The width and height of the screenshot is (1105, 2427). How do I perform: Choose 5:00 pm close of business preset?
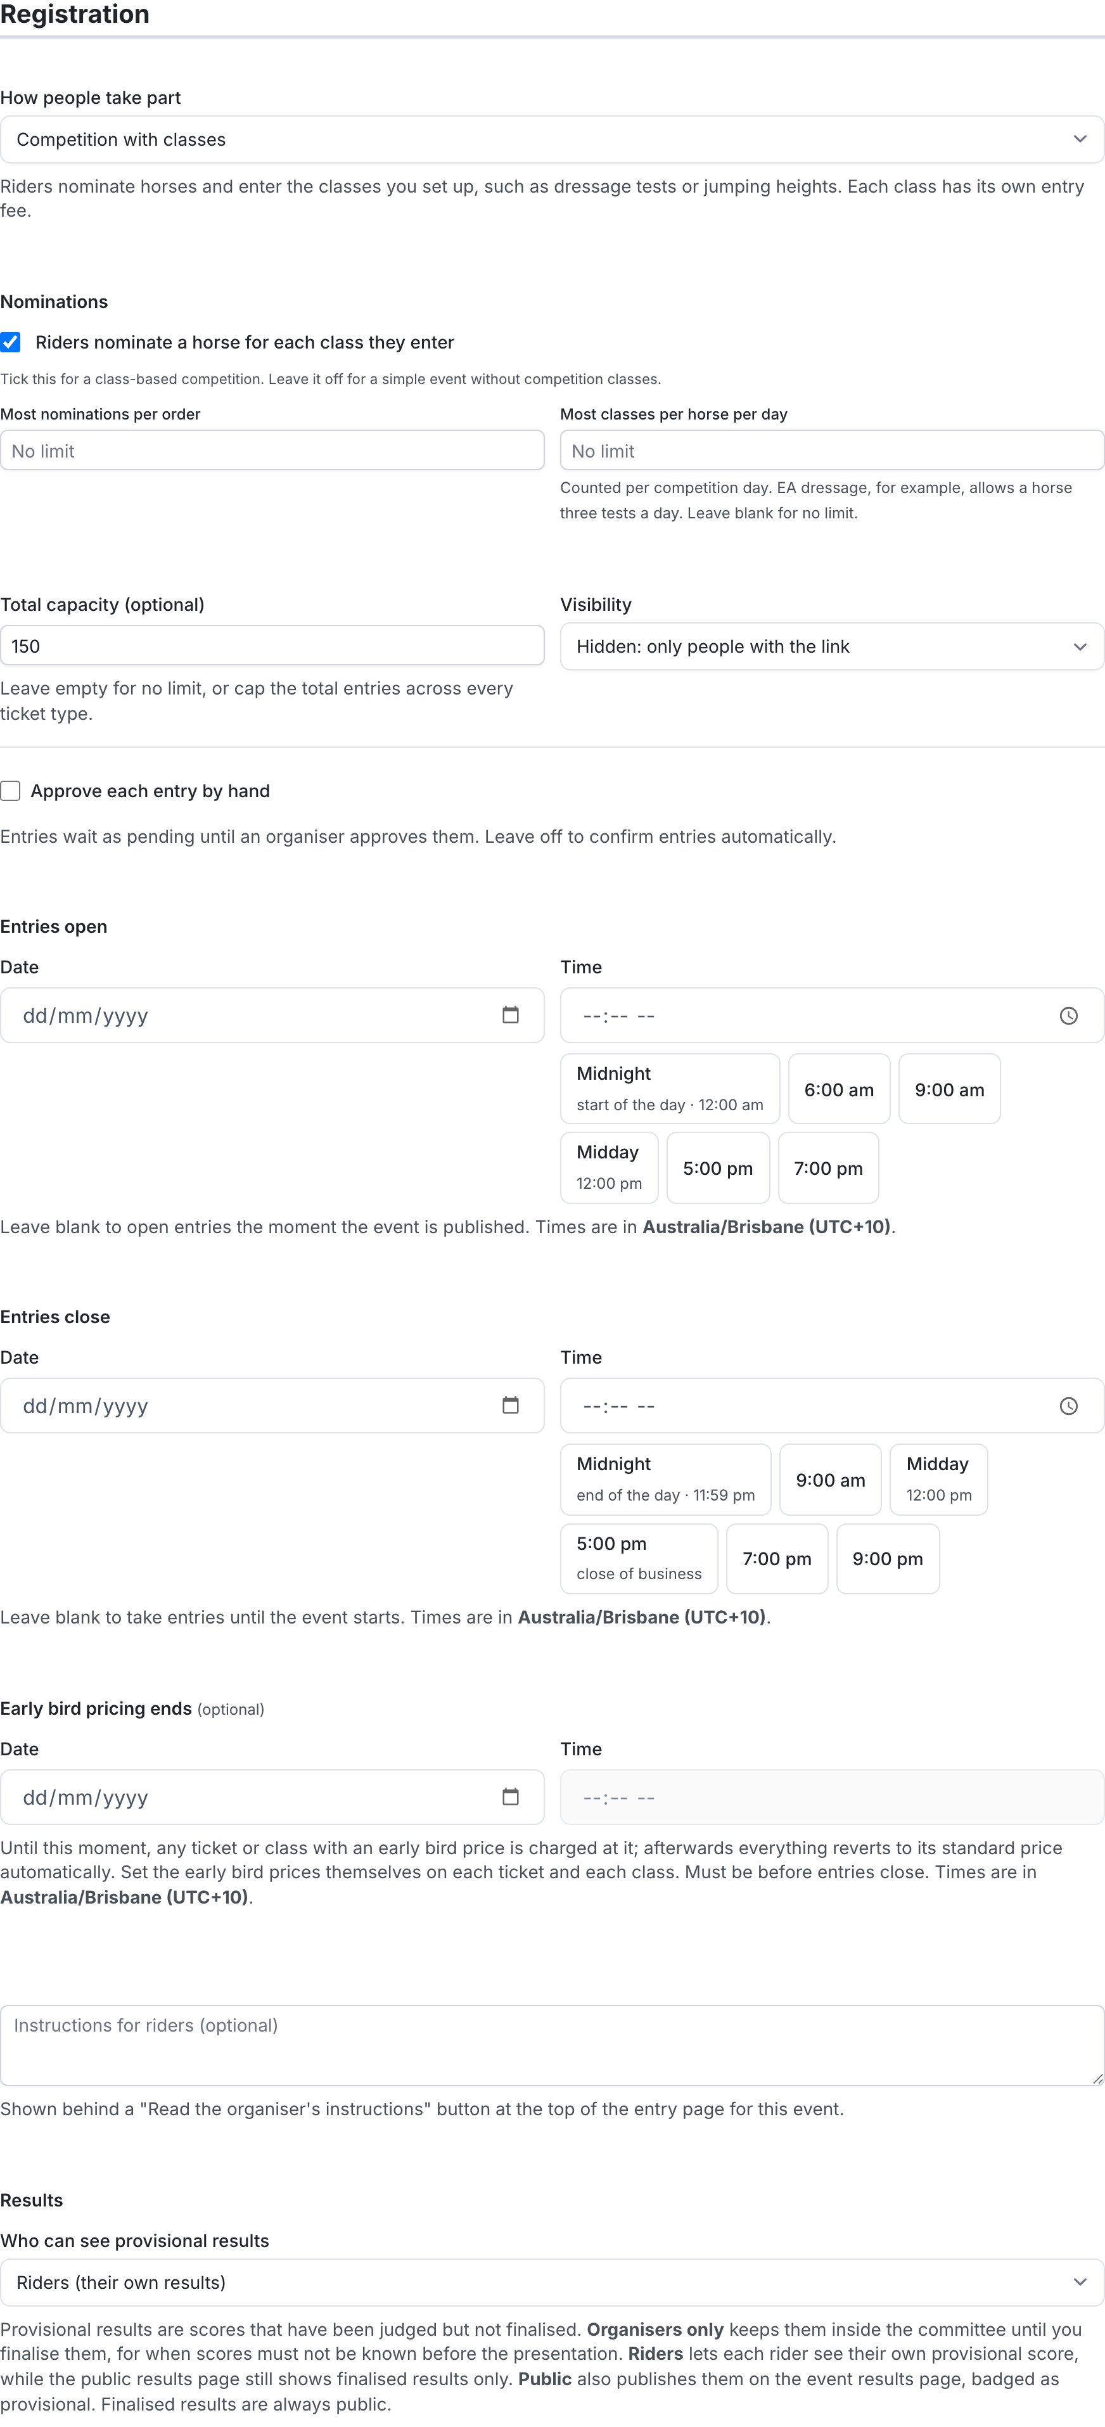pos(639,1558)
